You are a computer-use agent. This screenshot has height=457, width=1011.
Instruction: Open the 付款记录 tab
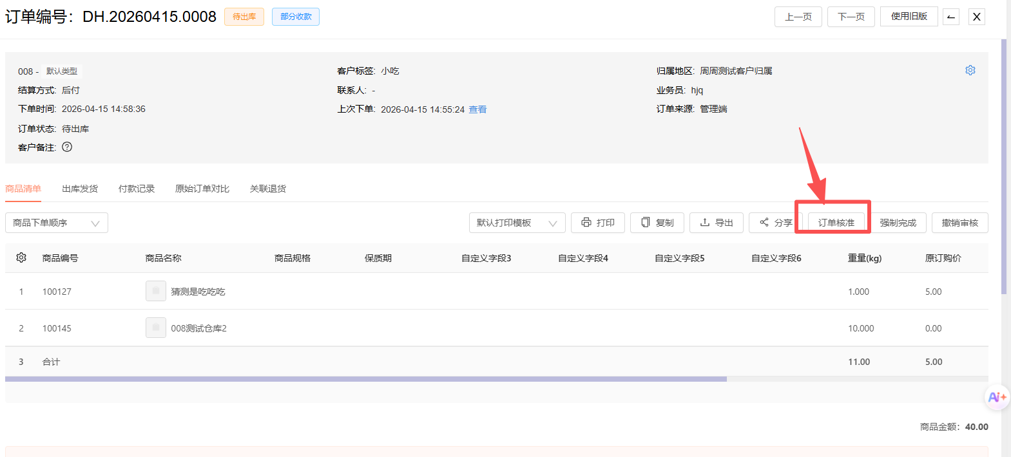click(137, 189)
